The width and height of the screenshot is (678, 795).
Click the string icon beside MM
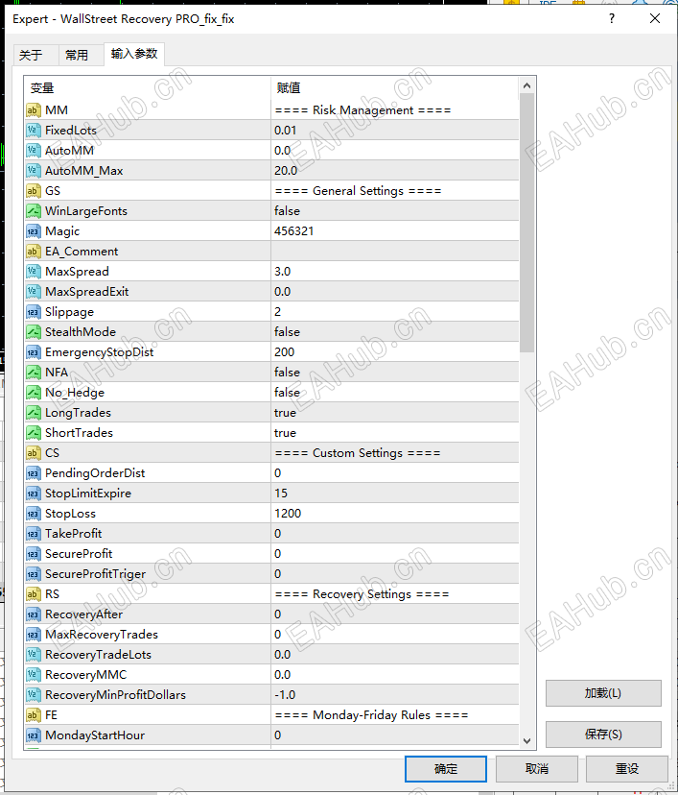pyautogui.click(x=33, y=110)
